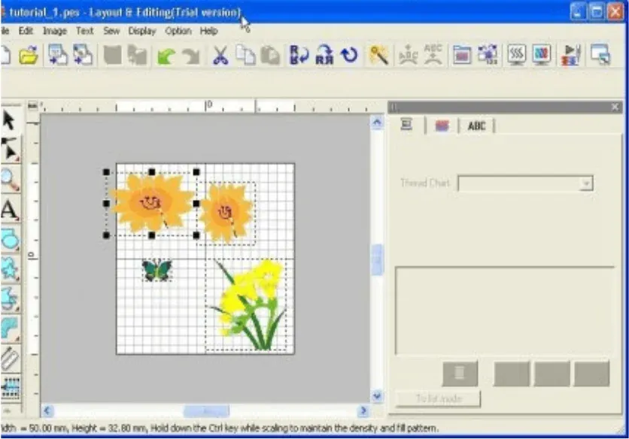
Task: Switch to the Color panel tab
Action: pos(442,126)
